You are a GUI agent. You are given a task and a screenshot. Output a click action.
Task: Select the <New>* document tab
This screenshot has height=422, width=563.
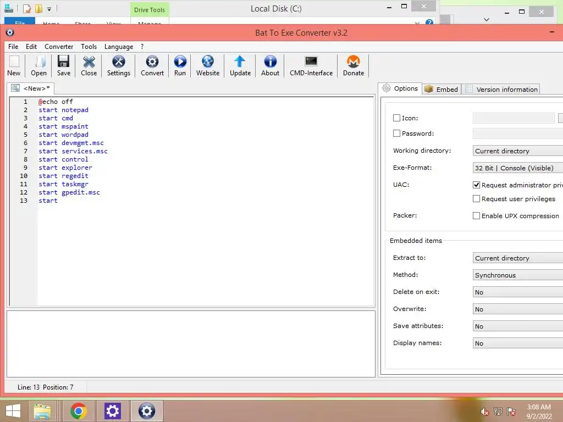pos(31,88)
